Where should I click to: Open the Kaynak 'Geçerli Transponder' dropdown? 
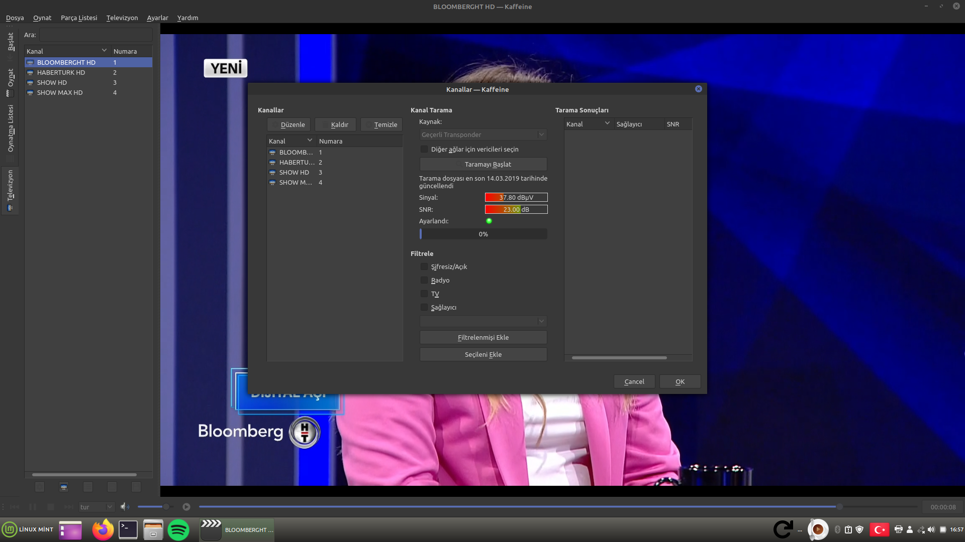[x=483, y=134]
